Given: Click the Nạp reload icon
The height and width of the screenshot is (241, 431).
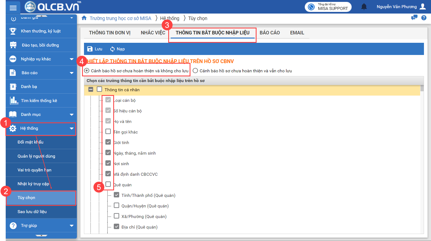Looking at the screenshot, I should [112, 49].
